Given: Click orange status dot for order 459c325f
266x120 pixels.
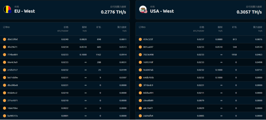Looking at the screenshot, I should click(140, 39).
